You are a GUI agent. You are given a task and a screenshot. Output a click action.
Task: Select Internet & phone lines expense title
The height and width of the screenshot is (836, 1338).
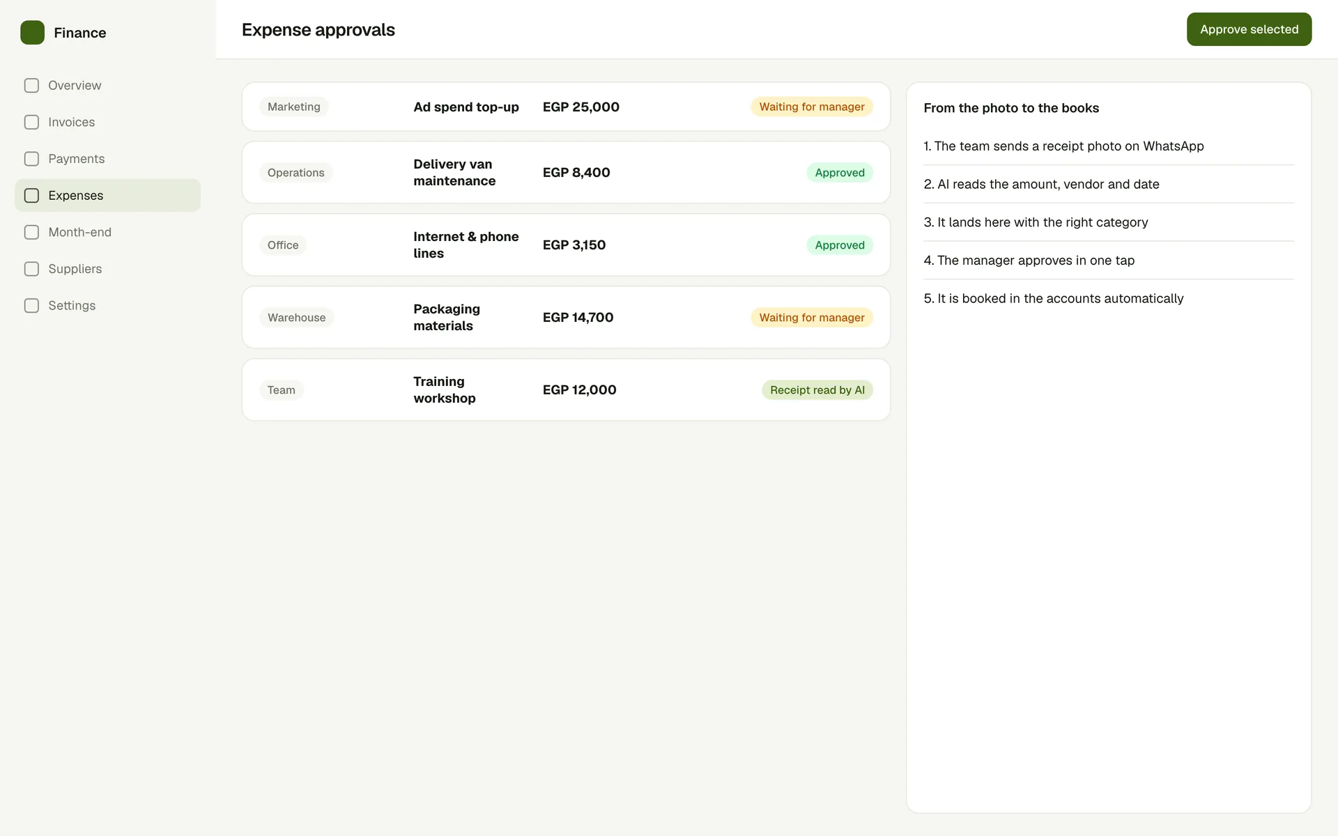click(466, 245)
